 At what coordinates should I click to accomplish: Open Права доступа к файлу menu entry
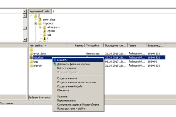(x=72, y=109)
